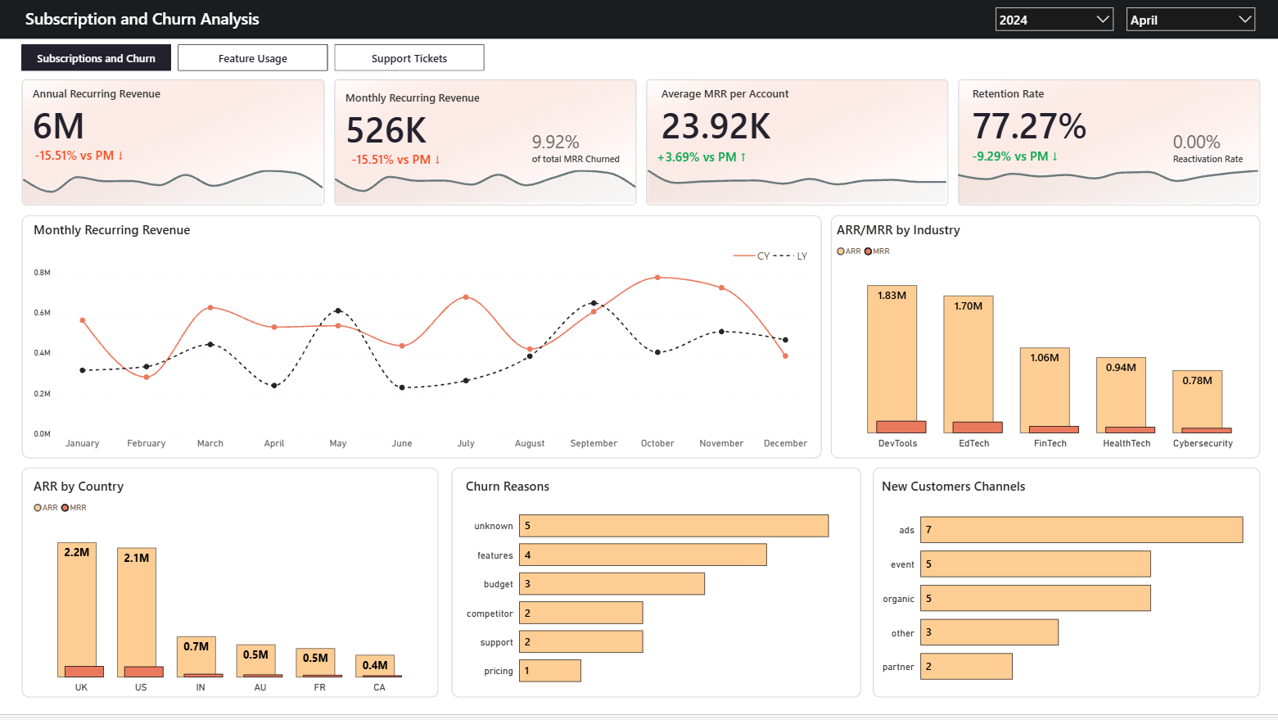Click the Retention Rate 77.27% value
This screenshot has height=720, width=1278.
tap(1029, 127)
